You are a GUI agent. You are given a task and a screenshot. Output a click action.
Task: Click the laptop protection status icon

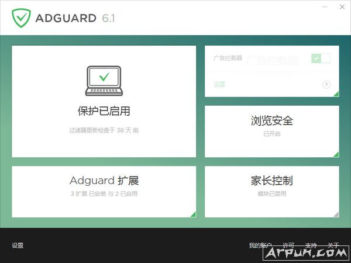pyautogui.click(x=104, y=81)
